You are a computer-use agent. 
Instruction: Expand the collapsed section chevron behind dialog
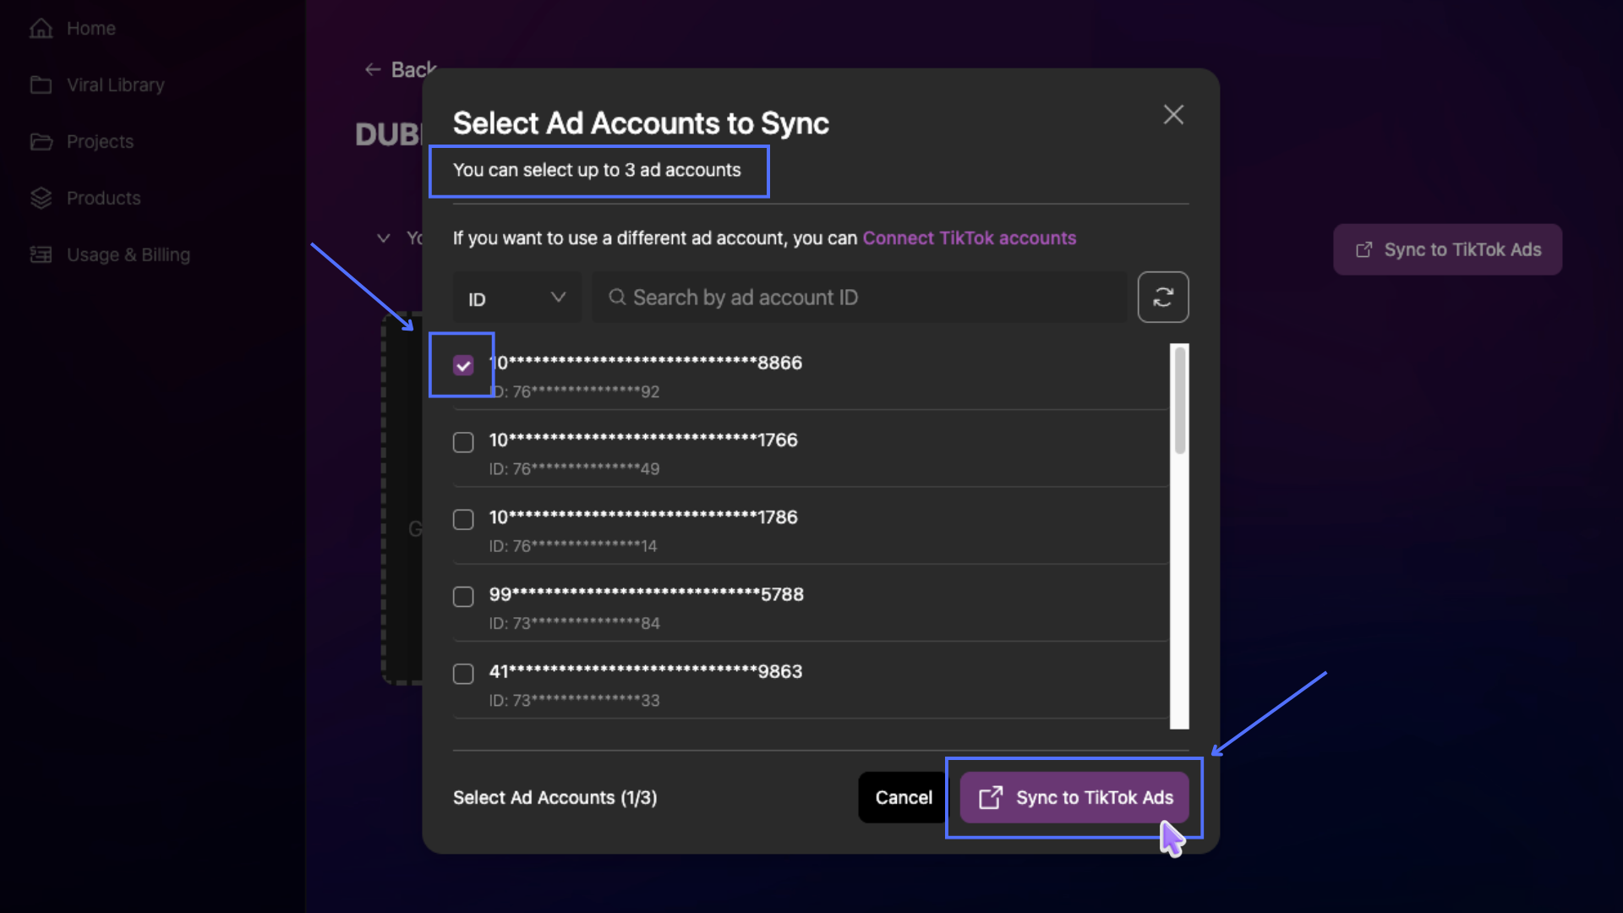(384, 238)
